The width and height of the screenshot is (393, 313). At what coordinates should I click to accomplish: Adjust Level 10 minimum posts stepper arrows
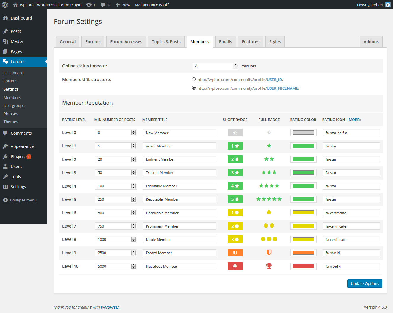point(134,267)
